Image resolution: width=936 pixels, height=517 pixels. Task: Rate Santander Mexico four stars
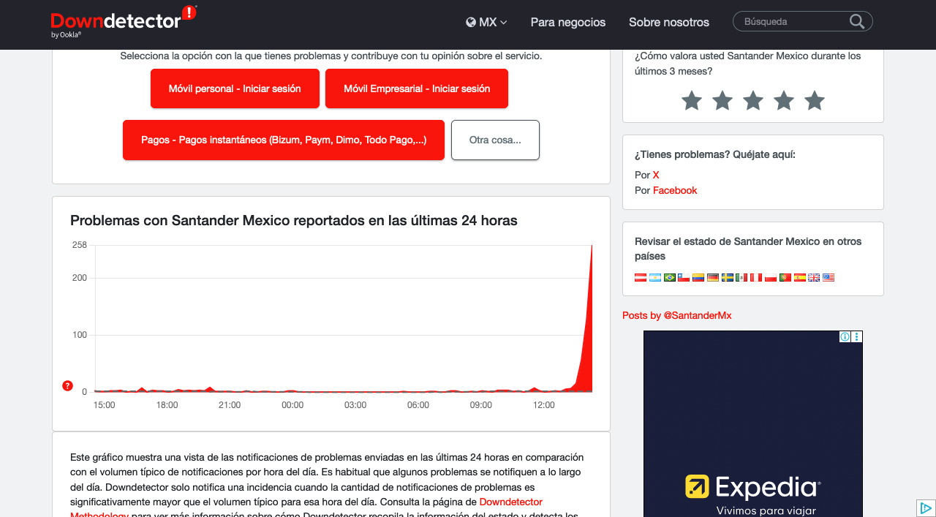tap(784, 101)
